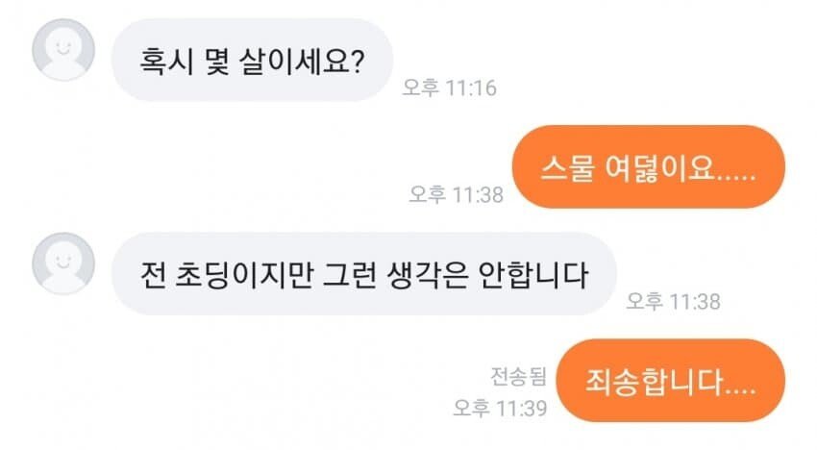Click the "오후 11:16" timestamp
The image size is (817, 450).
click(x=449, y=88)
